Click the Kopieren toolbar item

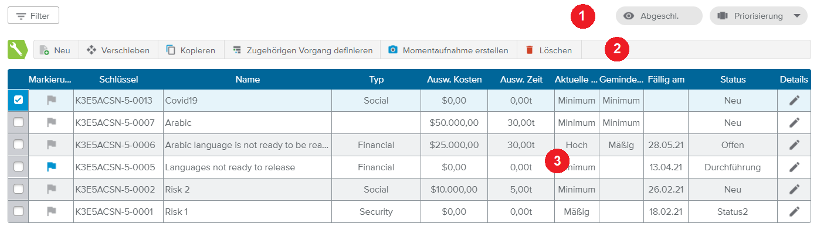click(x=191, y=50)
